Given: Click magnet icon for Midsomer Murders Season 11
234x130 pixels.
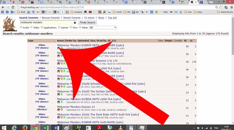Looking at the screenshot, I should point(58,110).
